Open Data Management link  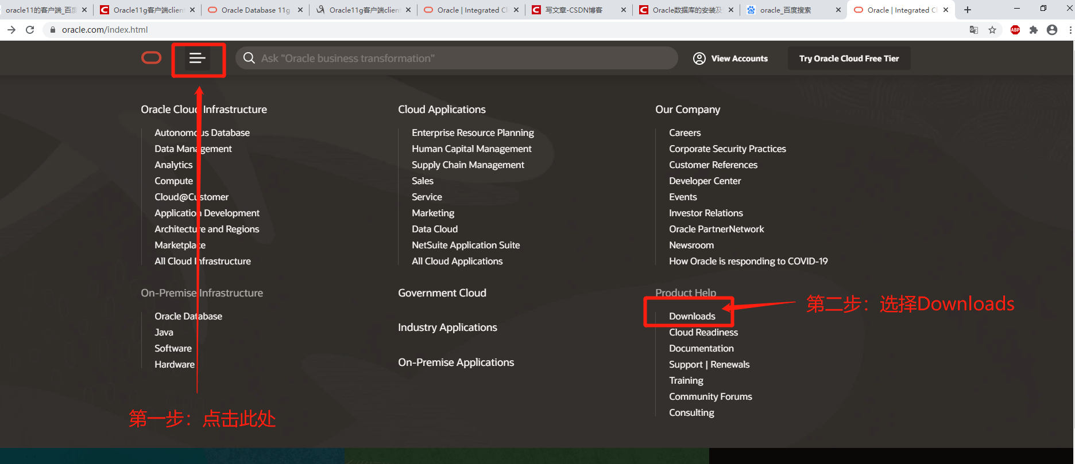pos(193,149)
